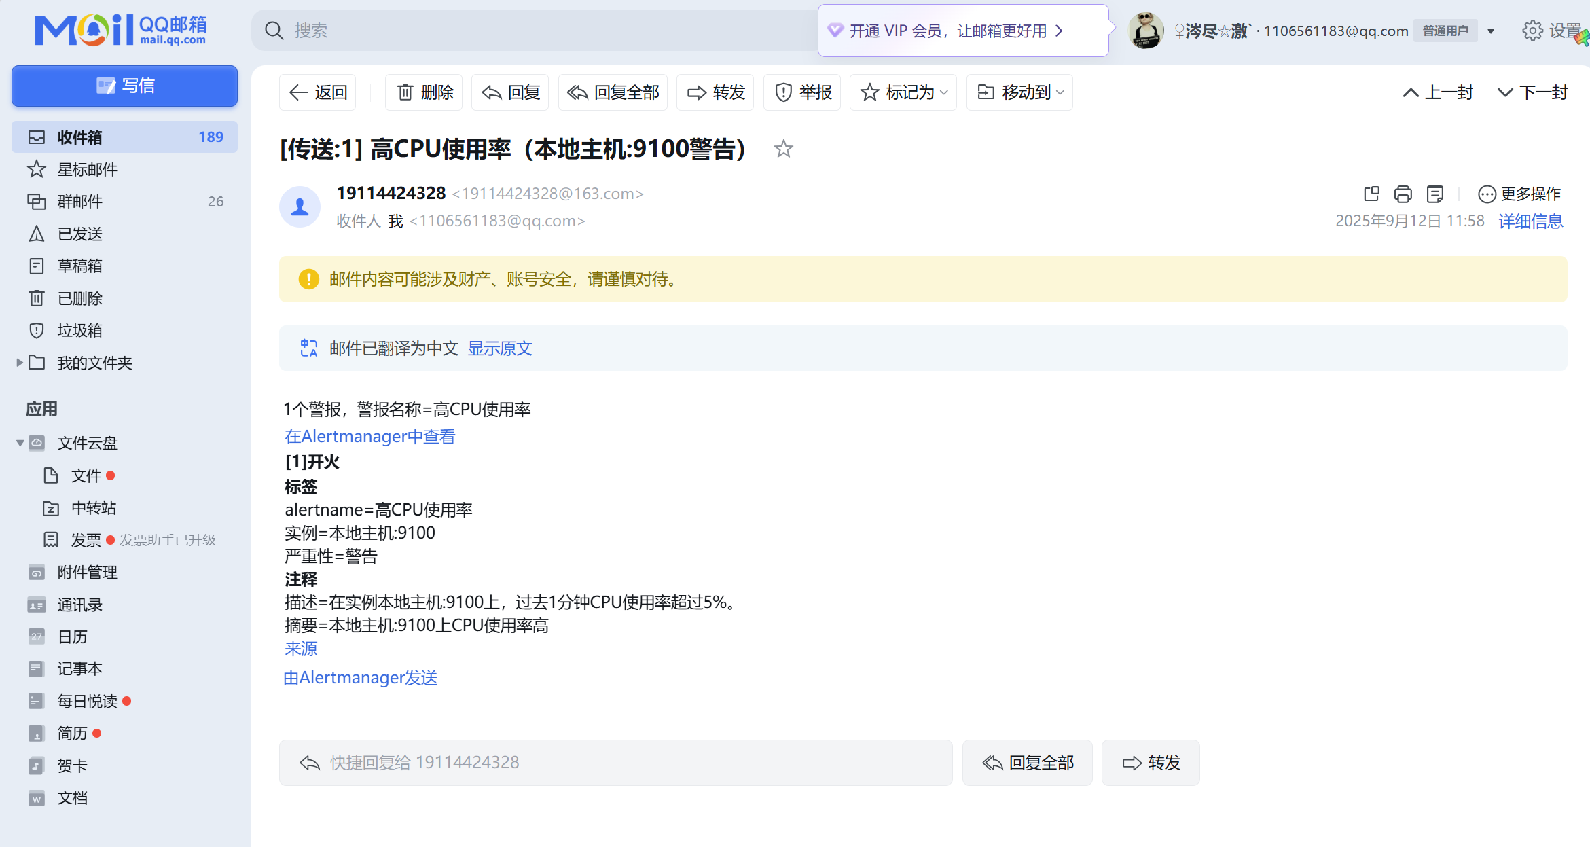Open 已发送 sent folder
Viewport: 1590px width, 847px height.
click(124, 234)
